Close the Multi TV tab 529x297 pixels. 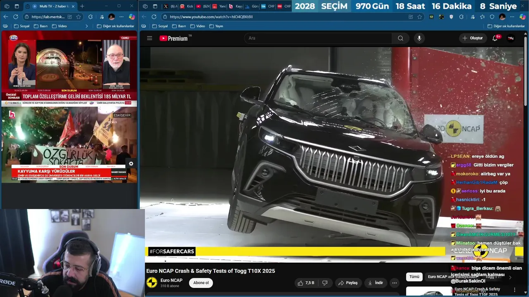(x=73, y=6)
